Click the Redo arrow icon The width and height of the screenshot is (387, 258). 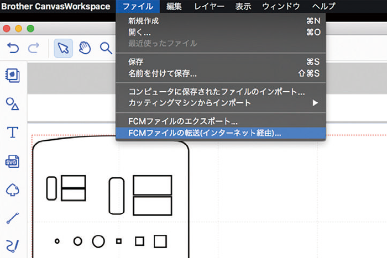pos(34,48)
